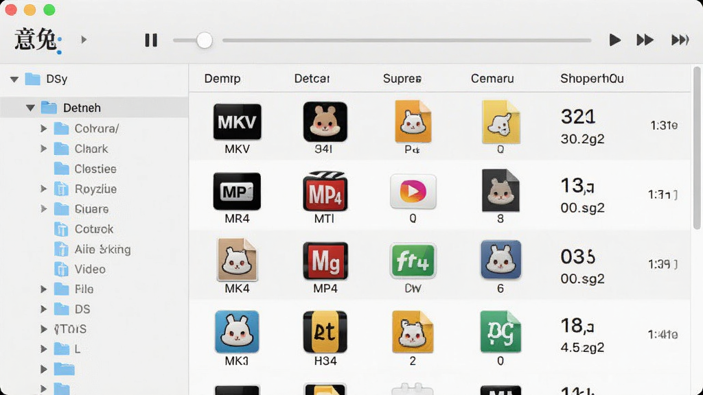
Task: Open the dark hamster document labeled 8
Action: pyautogui.click(x=500, y=191)
